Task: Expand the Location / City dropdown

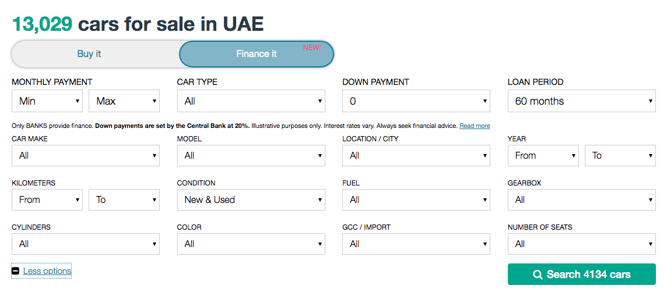Action: pos(416,156)
